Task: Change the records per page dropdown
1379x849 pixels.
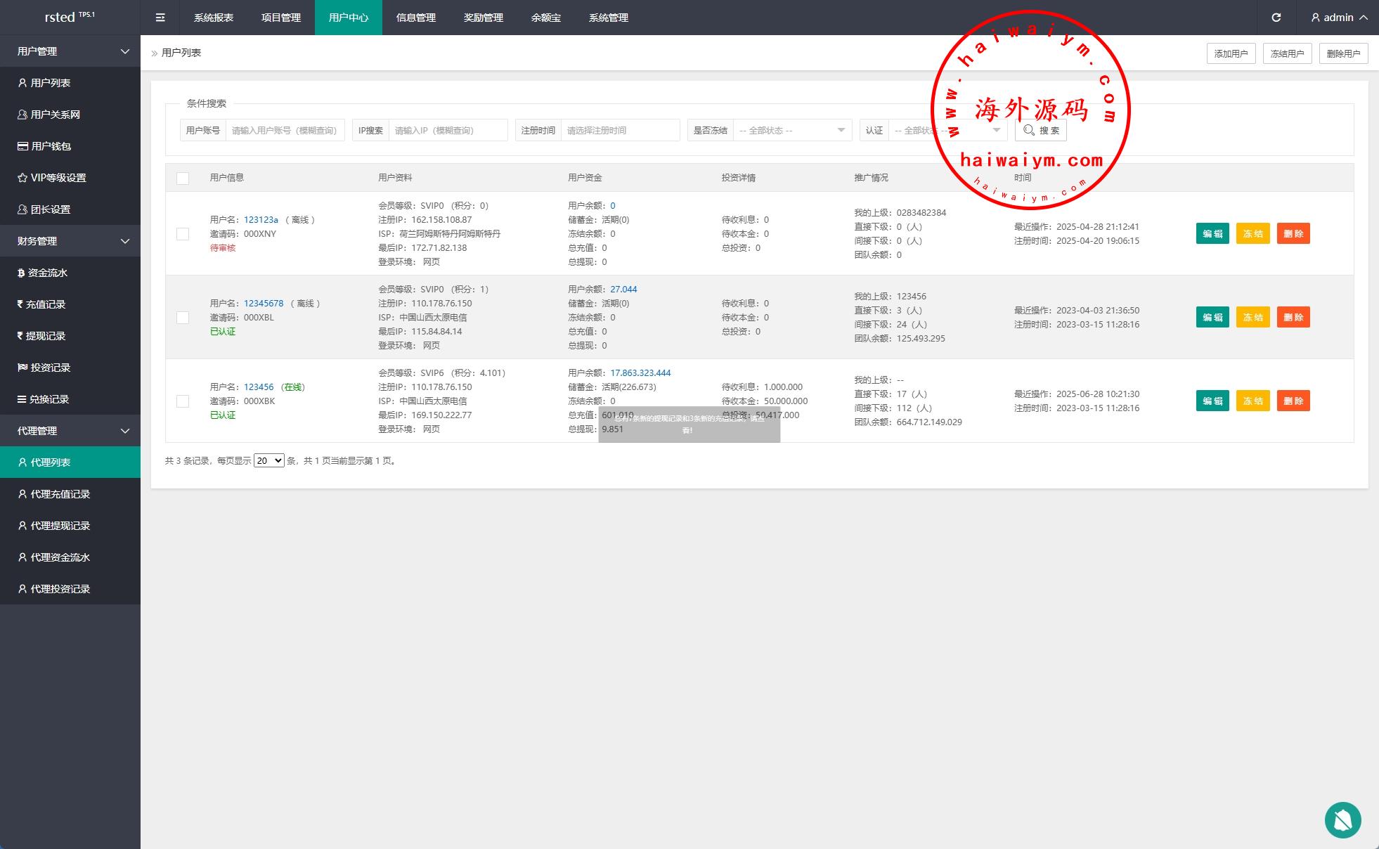Action: click(268, 461)
